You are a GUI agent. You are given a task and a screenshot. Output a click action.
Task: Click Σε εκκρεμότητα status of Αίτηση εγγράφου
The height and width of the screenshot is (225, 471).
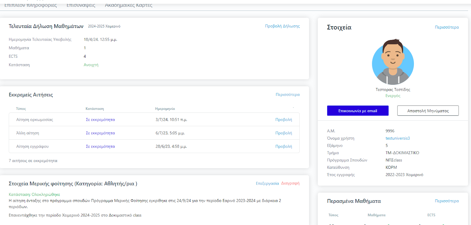tap(100, 146)
